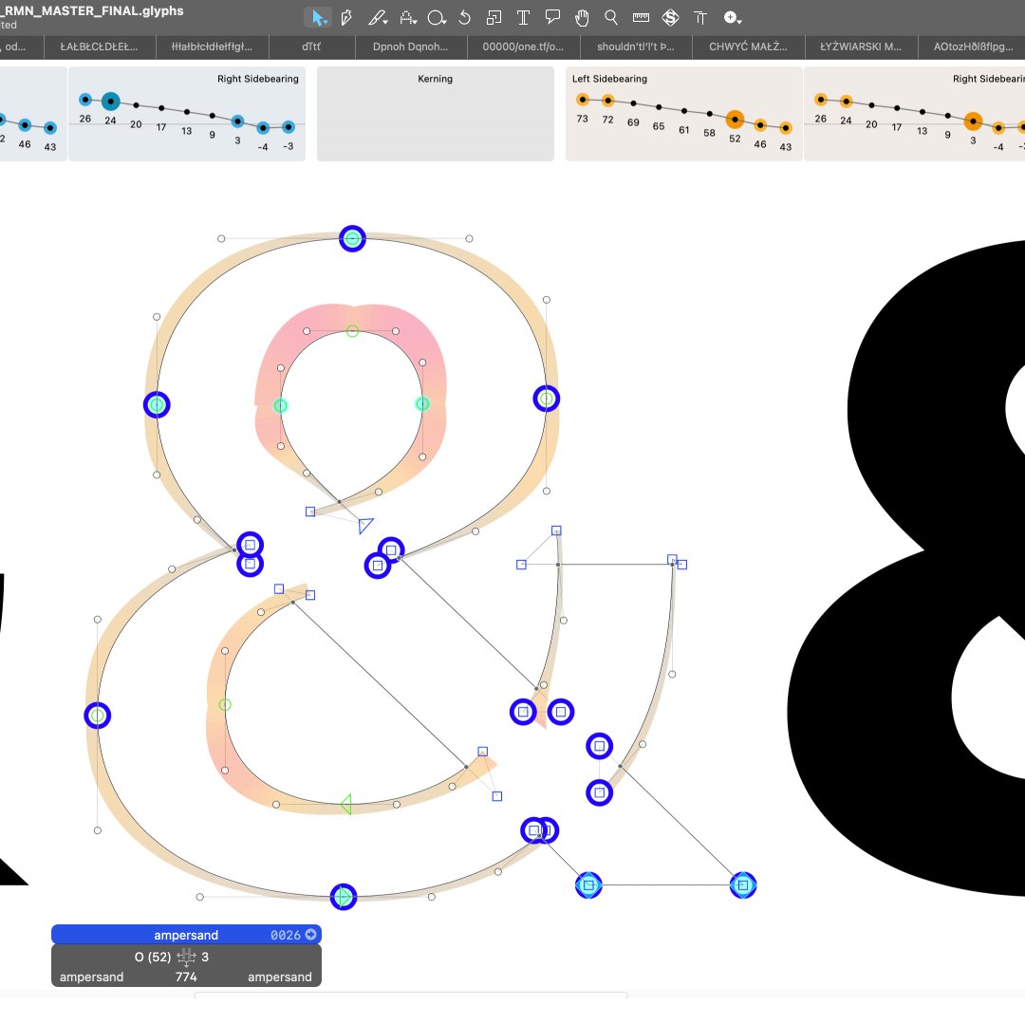
Task: Click the 46 node in orange Left Sidebearing graph
Action: coord(760,125)
